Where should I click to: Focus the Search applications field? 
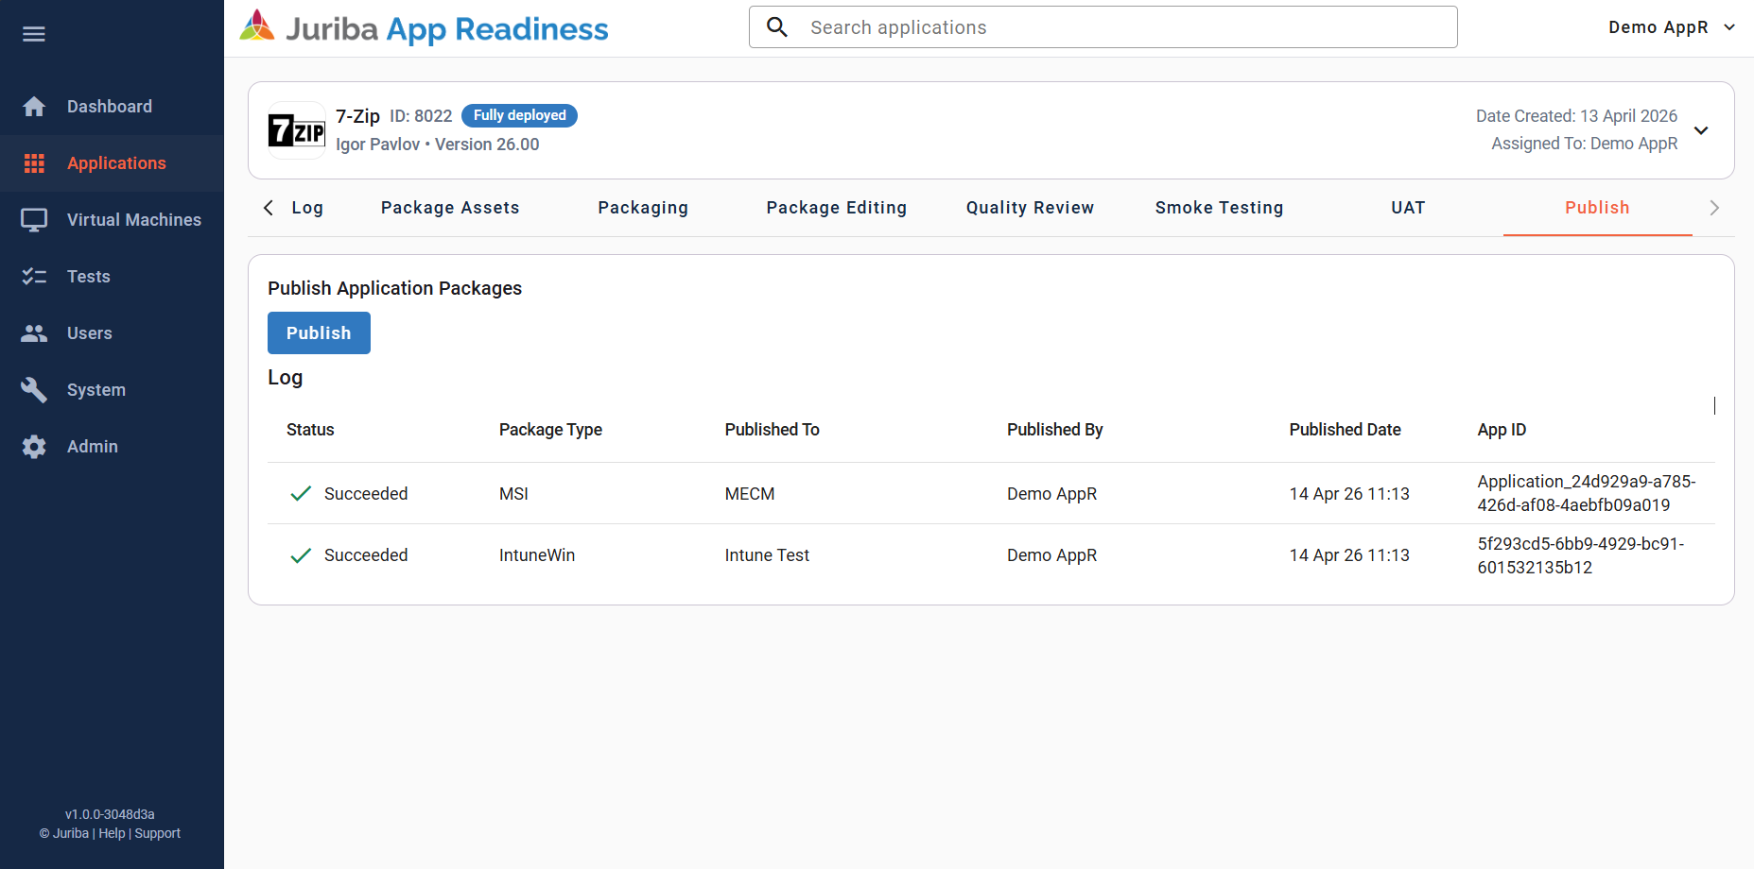pos(1103,26)
